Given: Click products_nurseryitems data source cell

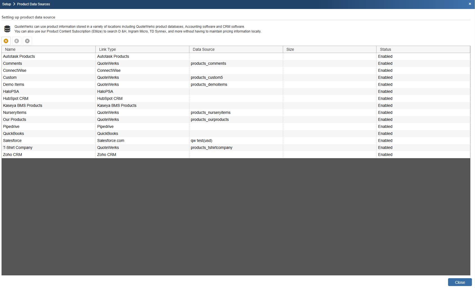Looking at the screenshot, I should (210, 112).
